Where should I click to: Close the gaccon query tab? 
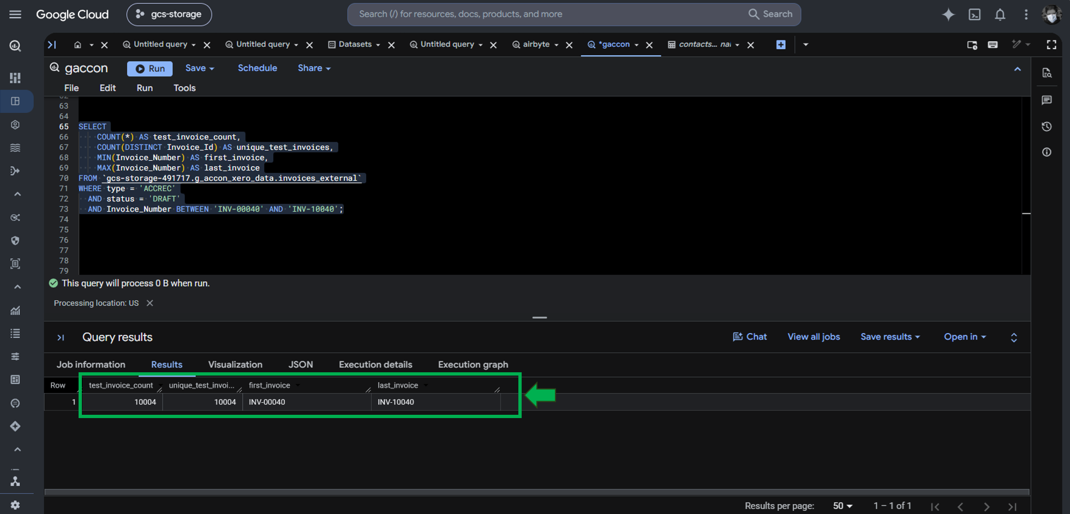649,45
